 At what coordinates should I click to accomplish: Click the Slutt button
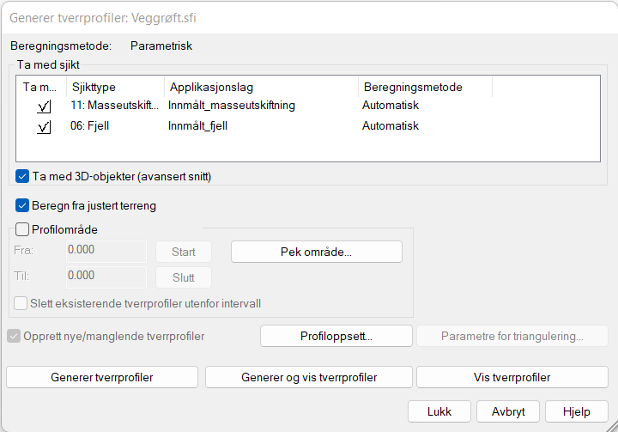pos(184,277)
